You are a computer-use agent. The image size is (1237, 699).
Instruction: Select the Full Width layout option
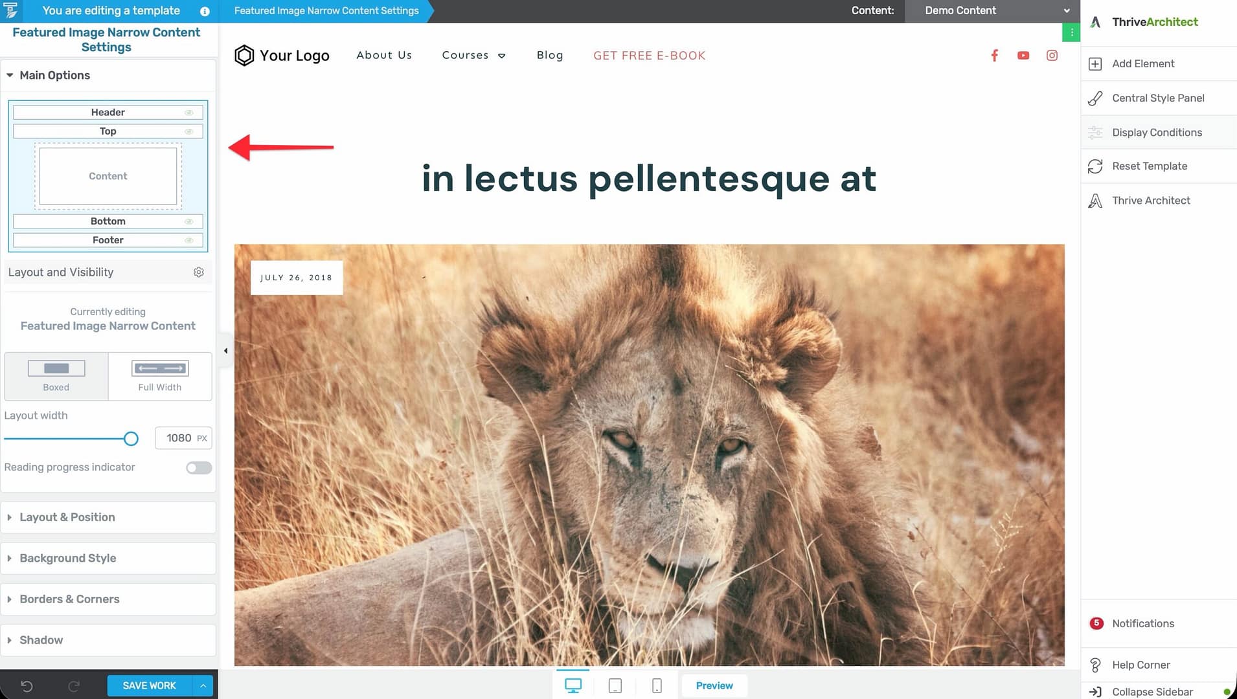click(160, 376)
